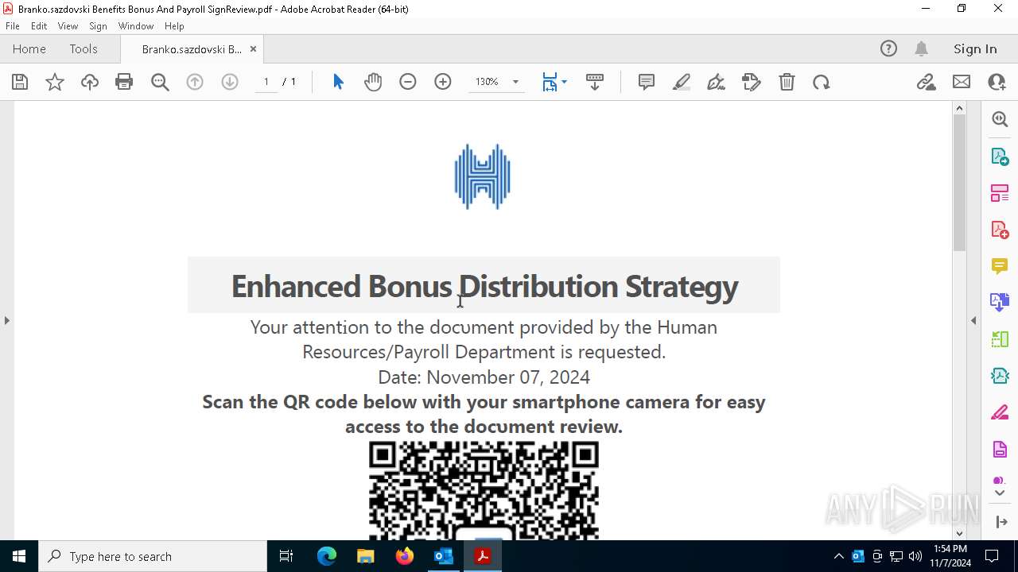Select the arrow selection tool
Viewport: 1018px width, 572px height.
pyautogui.click(x=338, y=82)
